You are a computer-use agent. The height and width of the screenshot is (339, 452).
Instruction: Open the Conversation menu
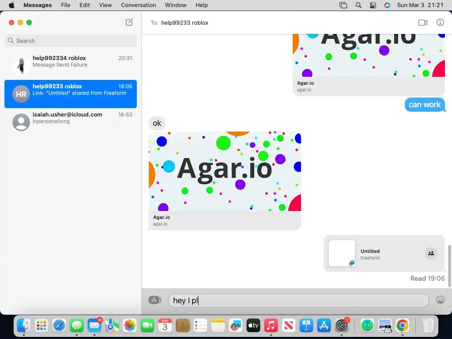(138, 5)
